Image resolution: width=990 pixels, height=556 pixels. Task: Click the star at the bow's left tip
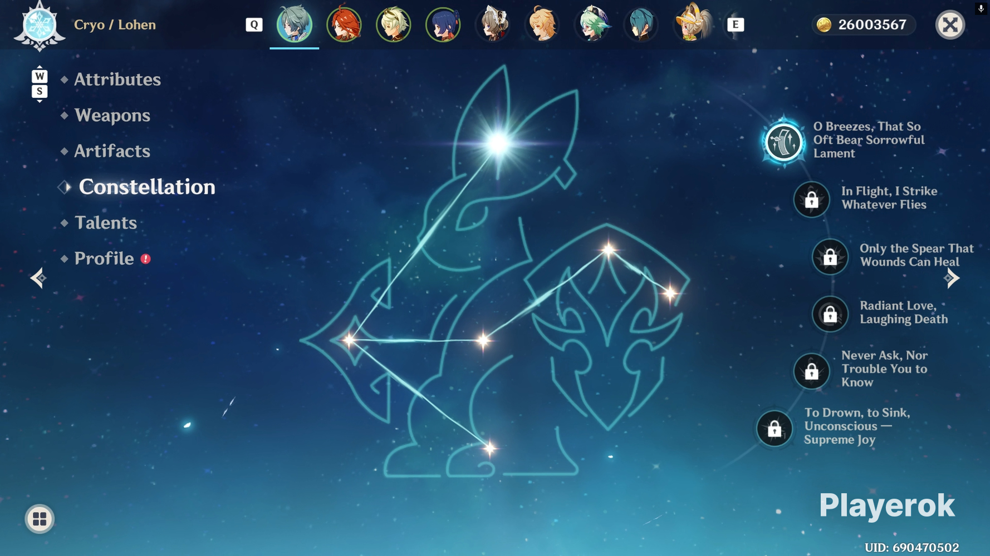(349, 340)
